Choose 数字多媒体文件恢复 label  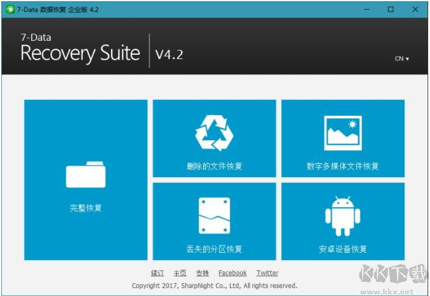(x=343, y=166)
